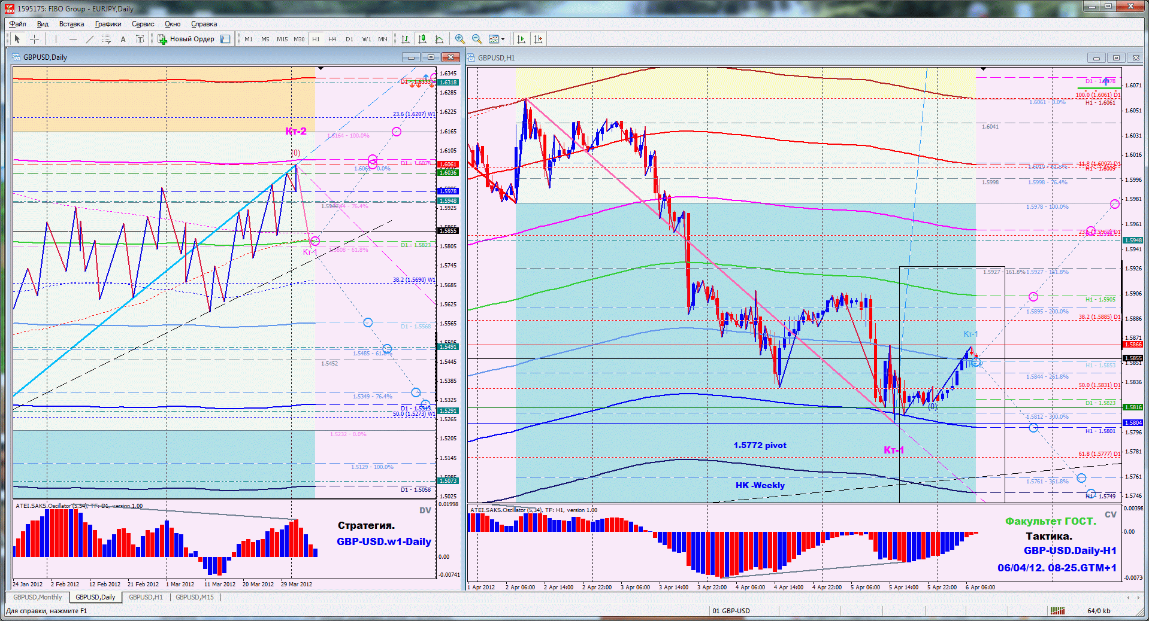Set timeframe to M1
Viewport: 1149px width, 621px height.
(x=249, y=39)
